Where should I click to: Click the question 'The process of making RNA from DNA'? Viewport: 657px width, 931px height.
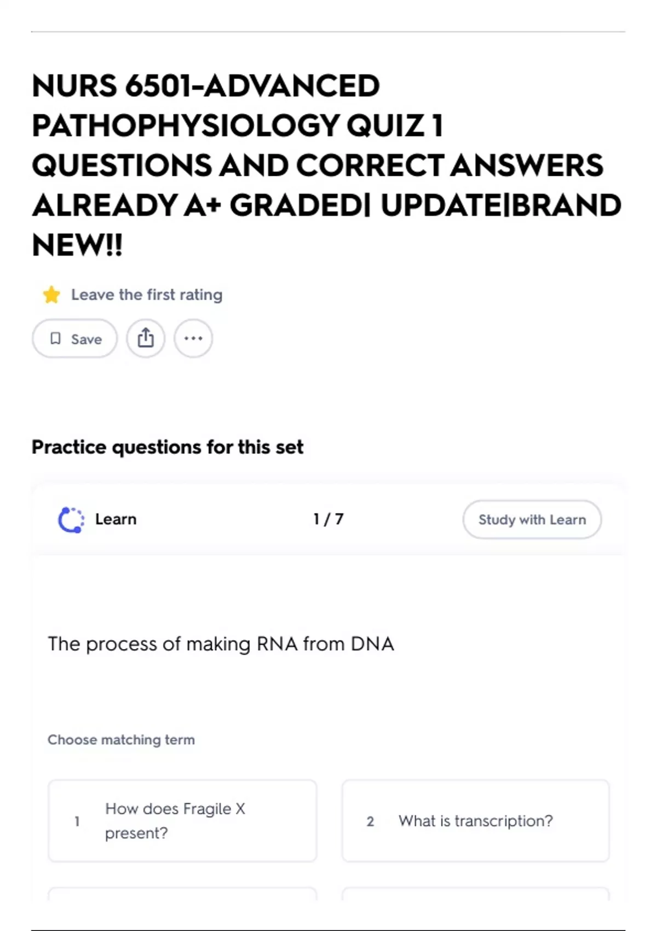pyautogui.click(x=221, y=644)
